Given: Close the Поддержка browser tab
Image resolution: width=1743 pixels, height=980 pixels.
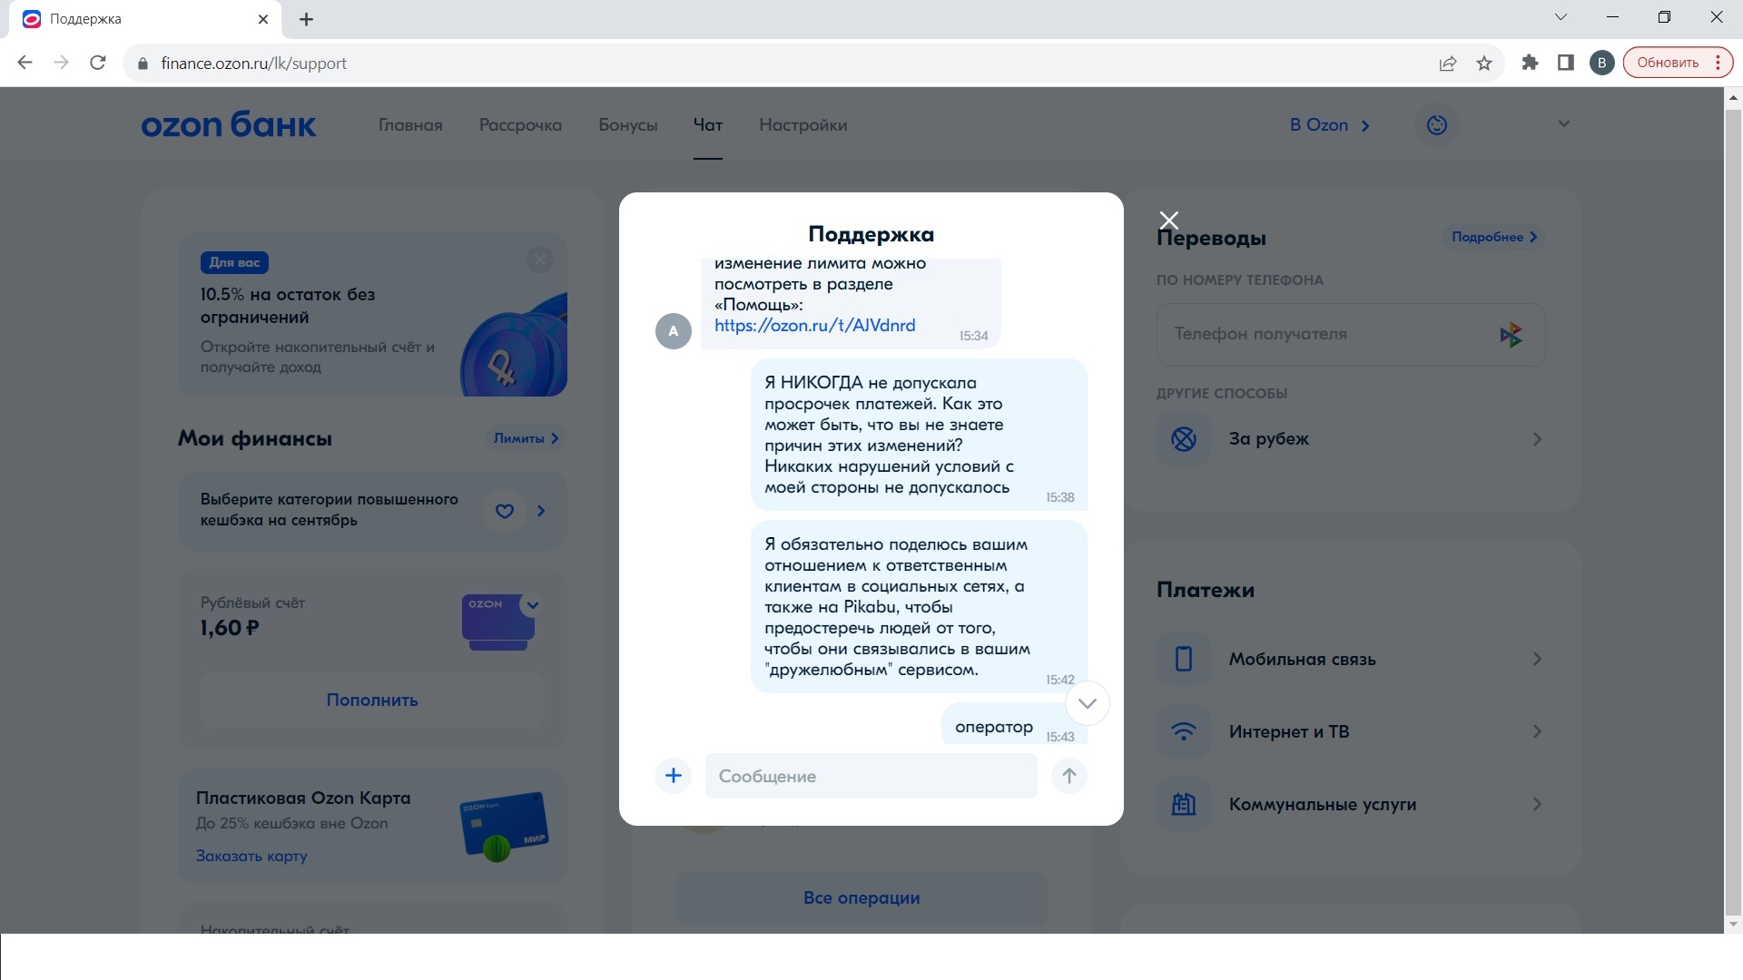Looking at the screenshot, I should pyautogui.click(x=263, y=19).
